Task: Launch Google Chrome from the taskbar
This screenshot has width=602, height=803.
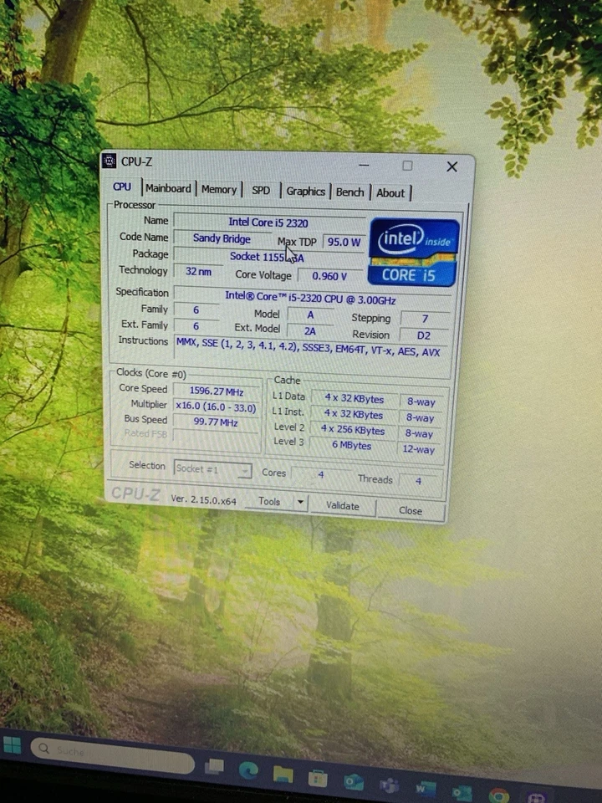Action: pos(498,795)
